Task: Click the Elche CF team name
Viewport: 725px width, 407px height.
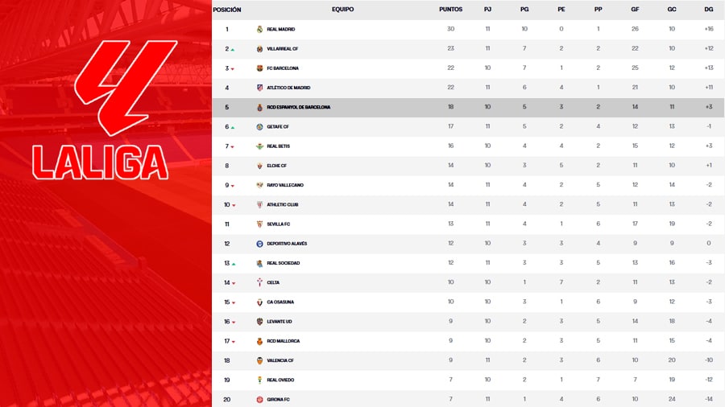Action: point(276,166)
